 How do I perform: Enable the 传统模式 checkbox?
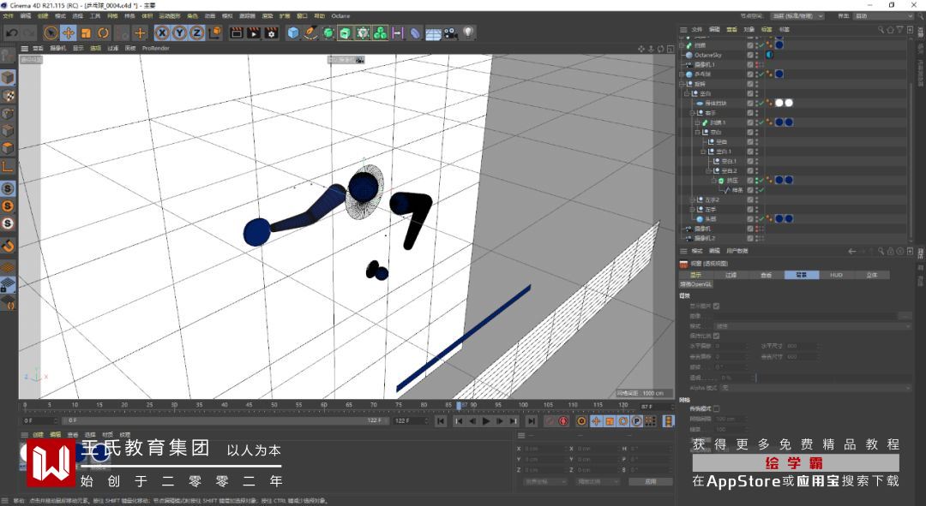pos(716,408)
